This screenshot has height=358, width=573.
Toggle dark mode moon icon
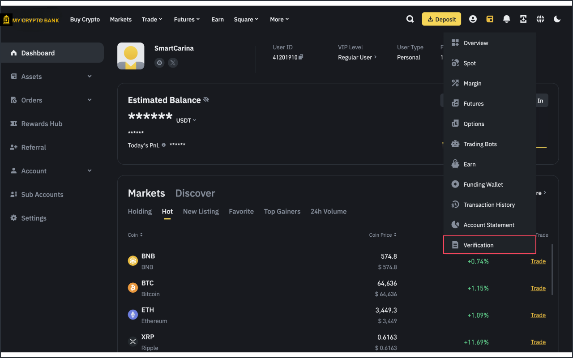point(557,19)
